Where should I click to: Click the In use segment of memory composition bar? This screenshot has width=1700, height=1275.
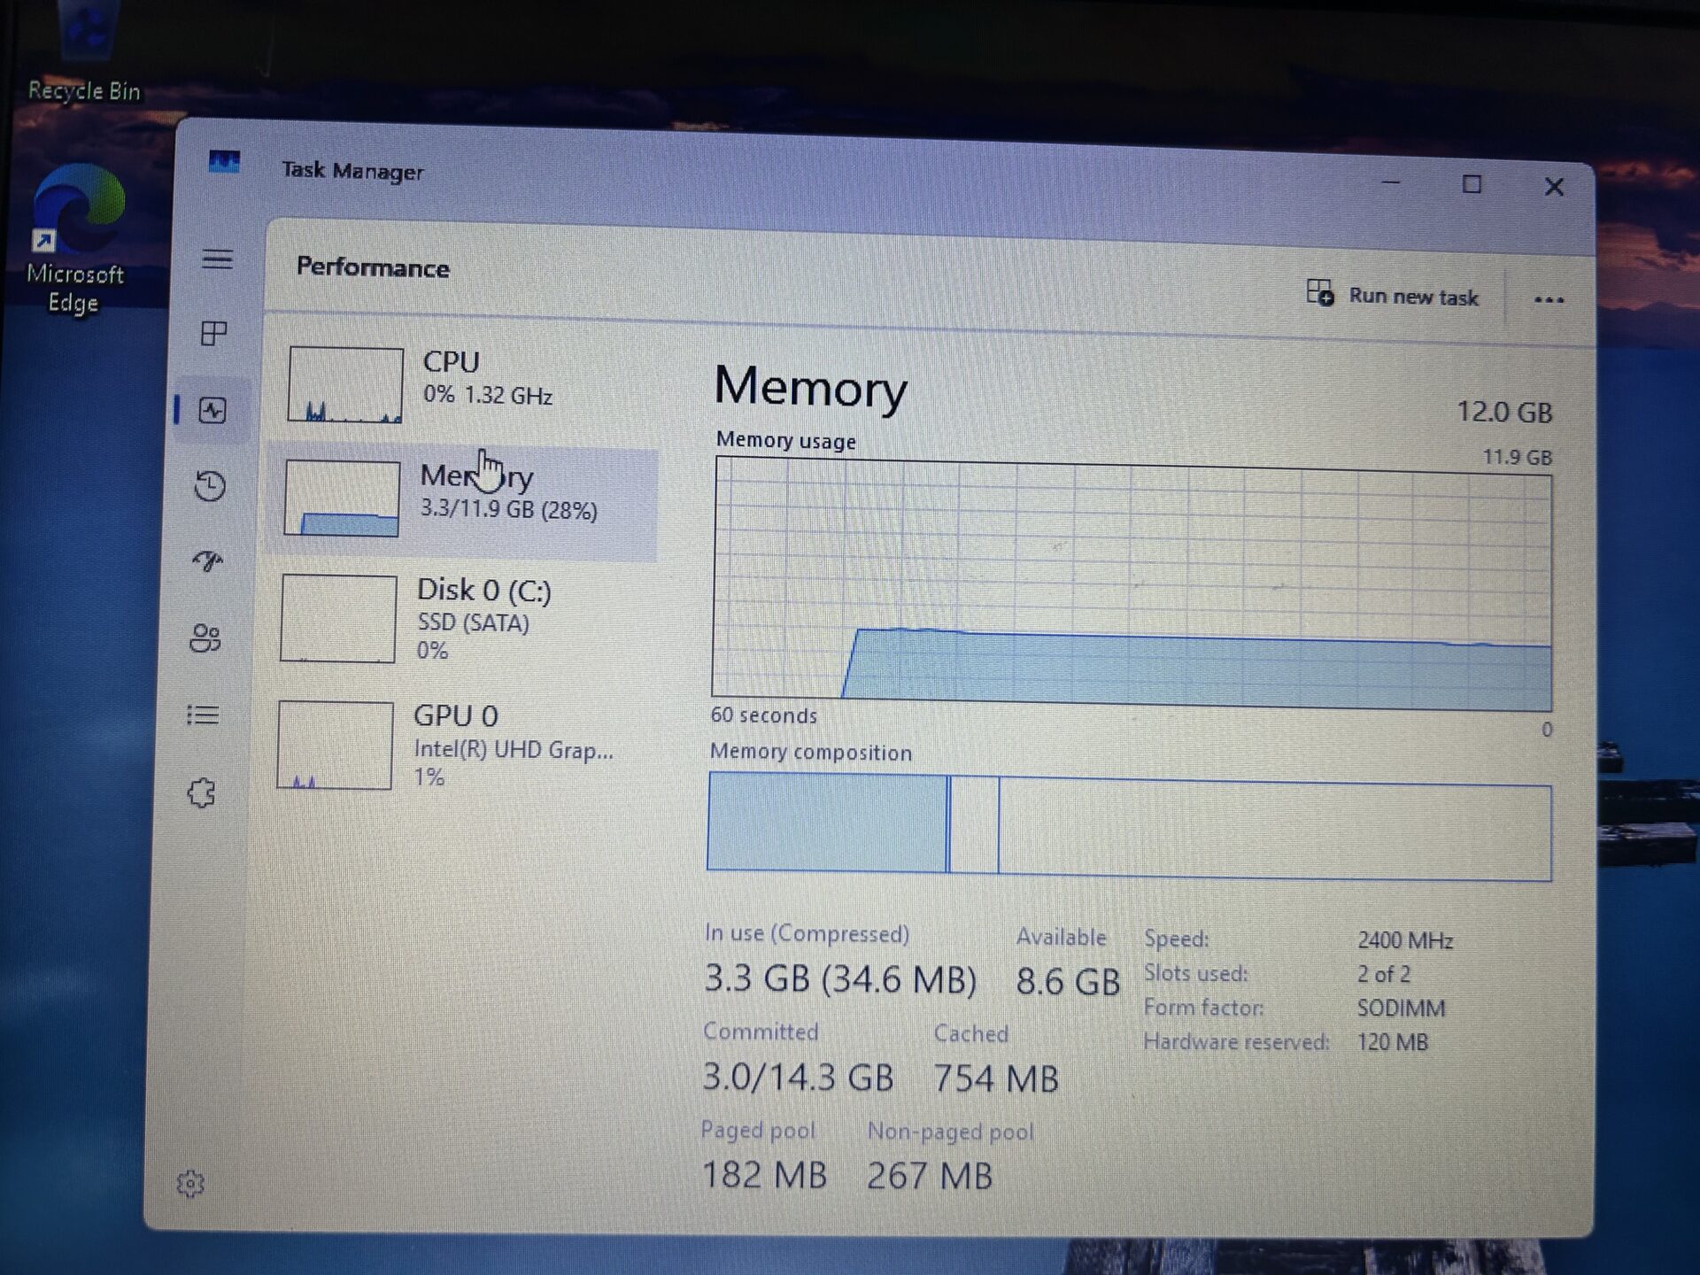pos(823,823)
